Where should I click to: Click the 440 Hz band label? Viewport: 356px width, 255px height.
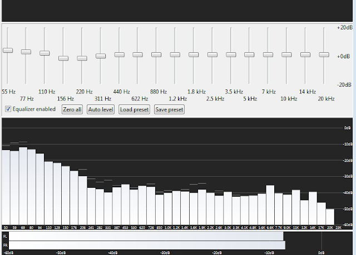point(121,92)
